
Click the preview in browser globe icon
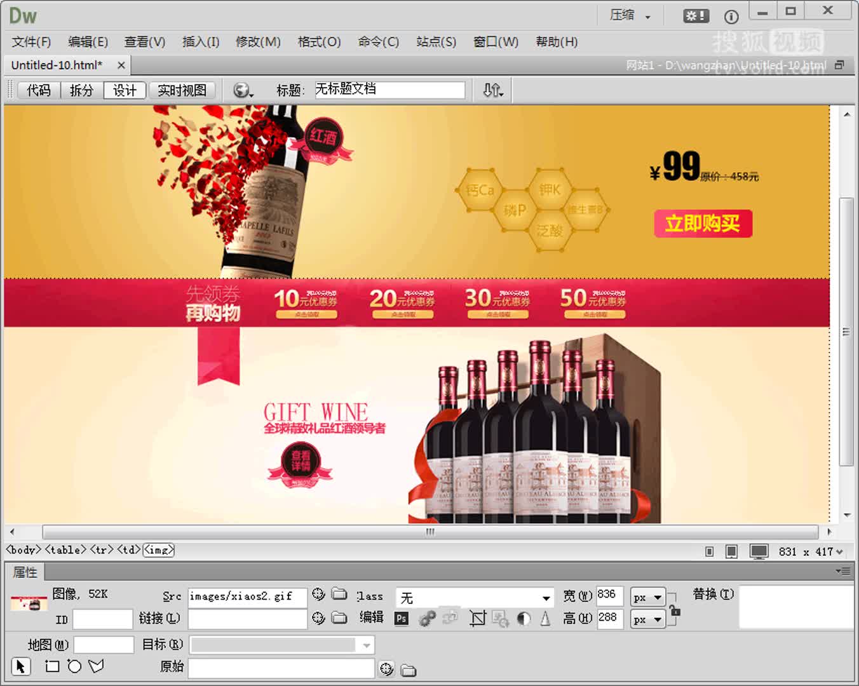tap(242, 90)
